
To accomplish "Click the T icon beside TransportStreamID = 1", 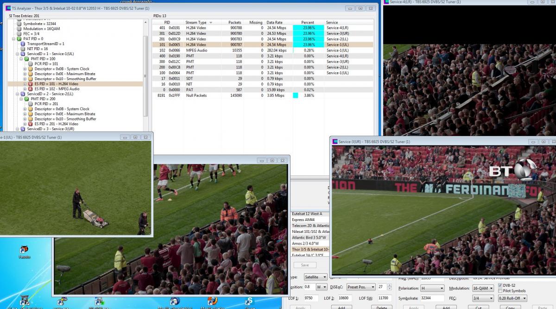I will (23, 44).
